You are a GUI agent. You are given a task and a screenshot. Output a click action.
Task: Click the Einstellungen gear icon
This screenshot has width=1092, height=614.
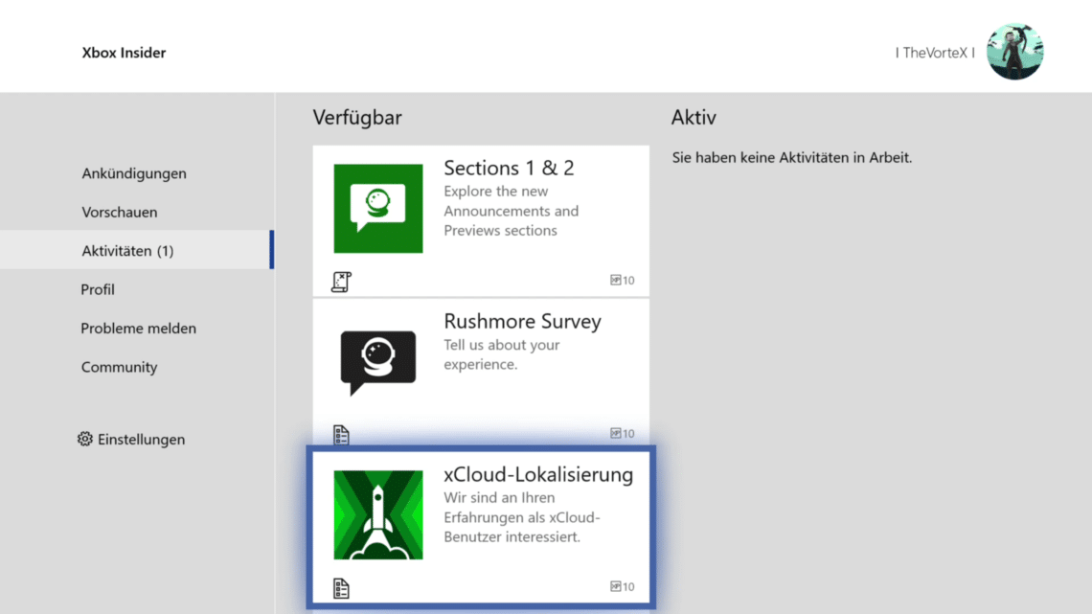point(85,440)
